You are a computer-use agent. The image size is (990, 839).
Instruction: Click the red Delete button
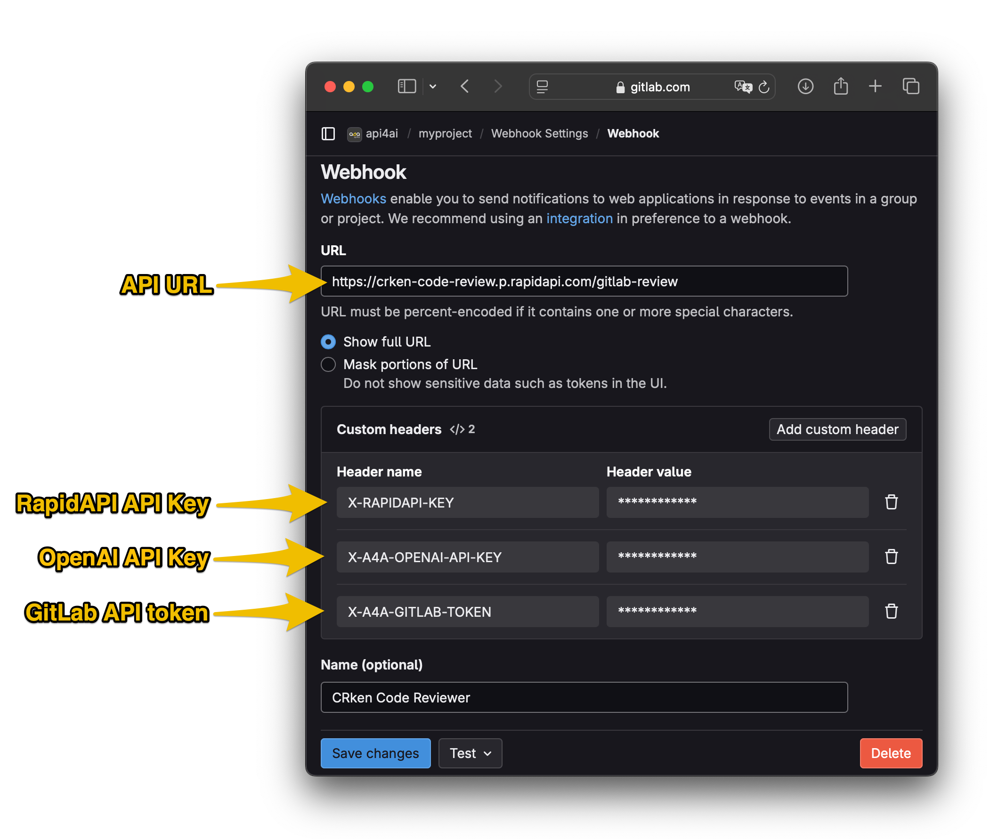[x=890, y=753]
